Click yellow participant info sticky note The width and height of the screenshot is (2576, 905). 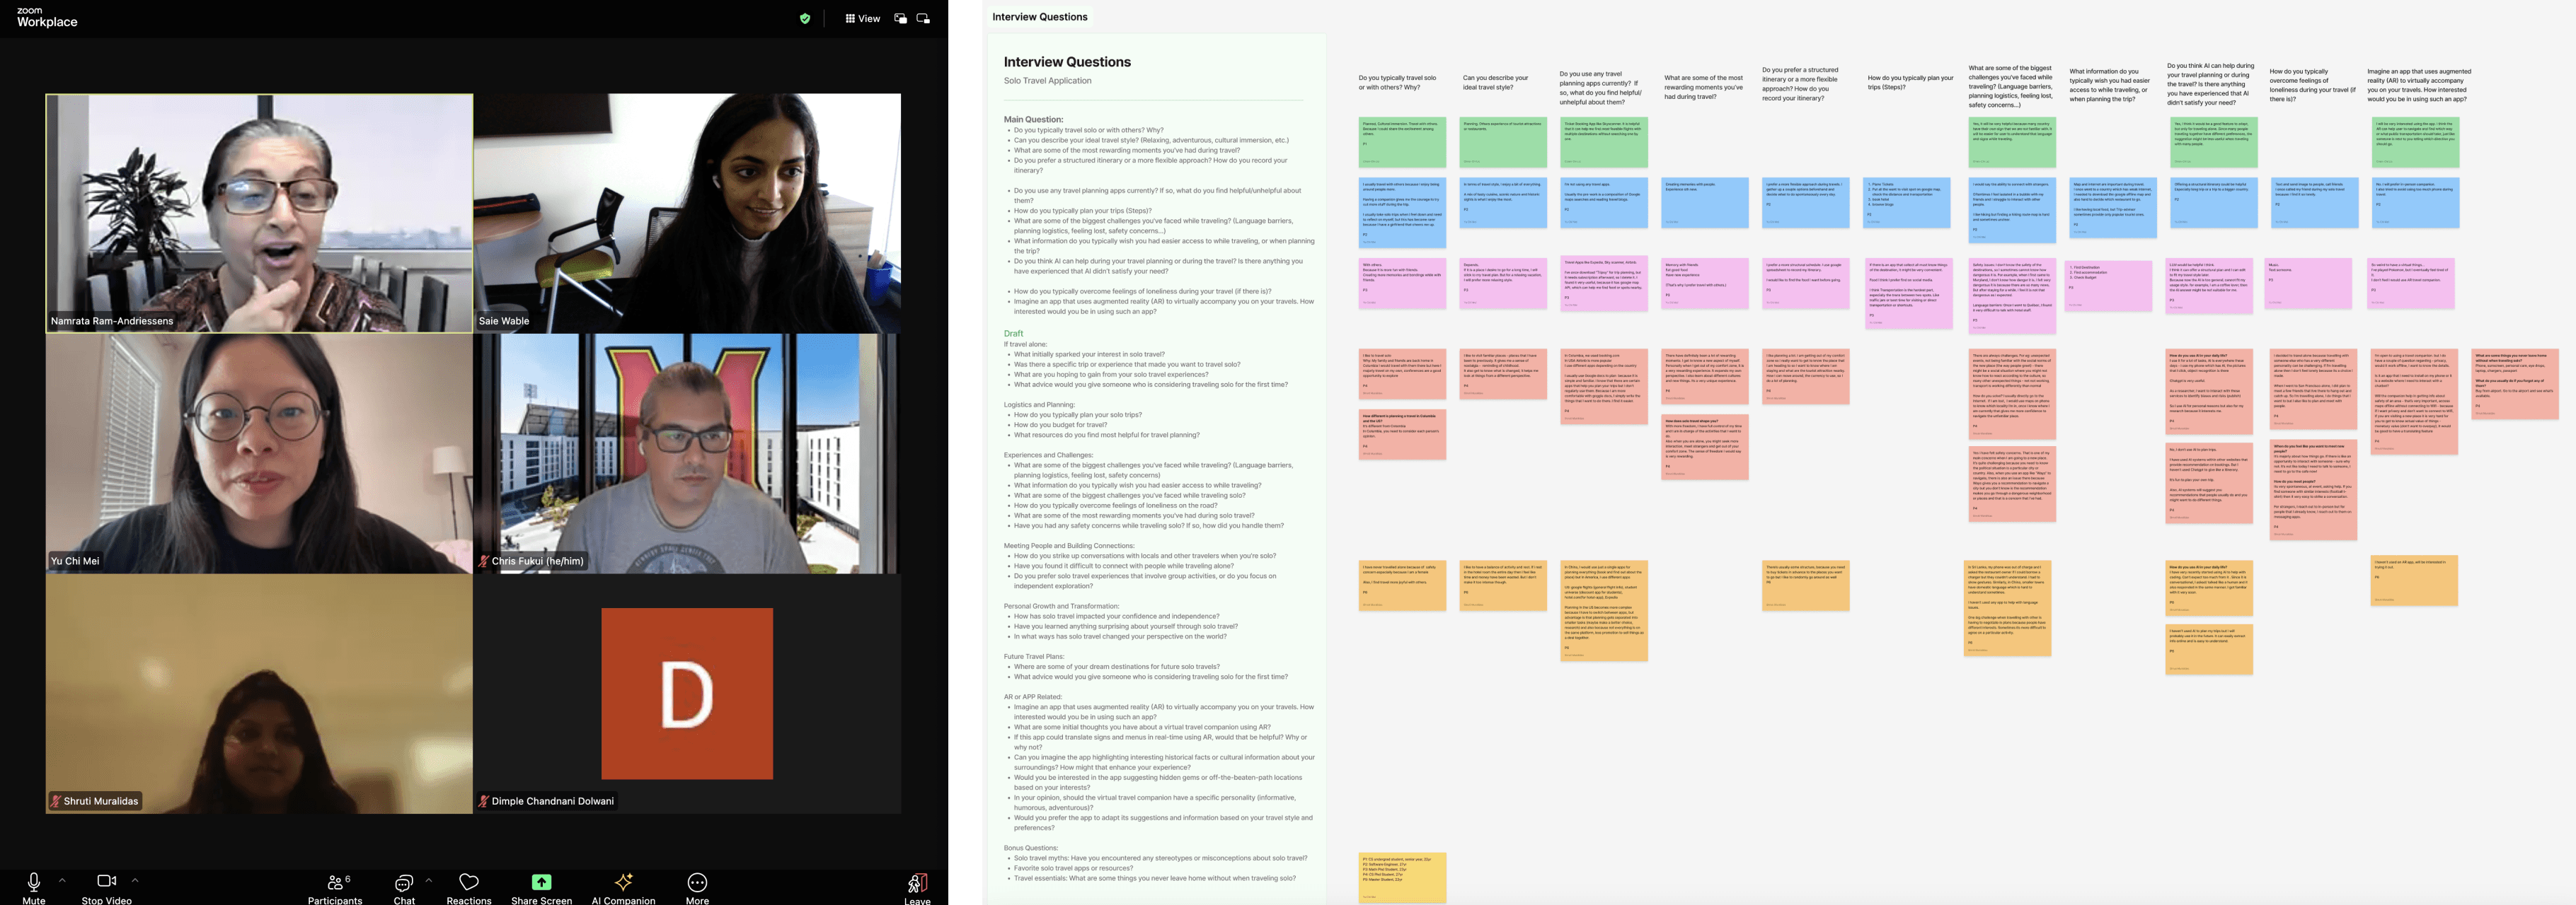tap(1402, 877)
